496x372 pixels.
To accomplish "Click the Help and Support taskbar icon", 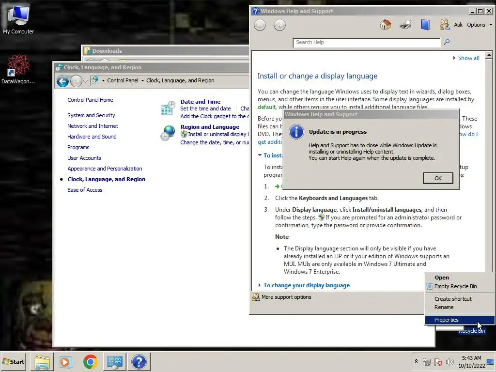I will [x=139, y=362].
